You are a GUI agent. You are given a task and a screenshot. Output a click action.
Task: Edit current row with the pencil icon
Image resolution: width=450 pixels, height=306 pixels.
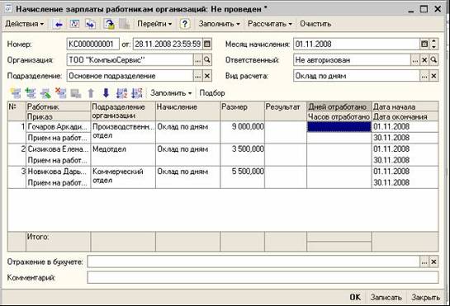click(x=45, y=93)
